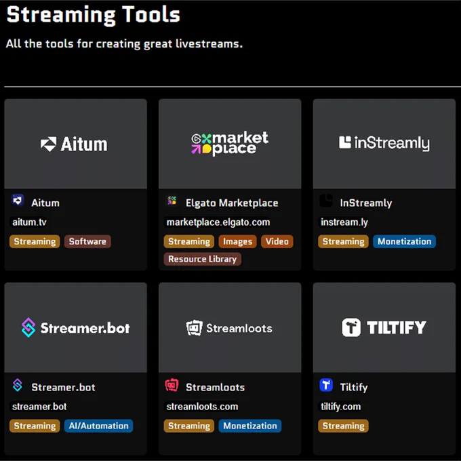This screenshot has width=461, height=461.
Task: Click 'All the tools for creating great livestreams.'
Action: (124, 44)
